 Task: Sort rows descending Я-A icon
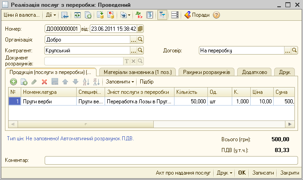pyautogui.click(x=96, y=82)
